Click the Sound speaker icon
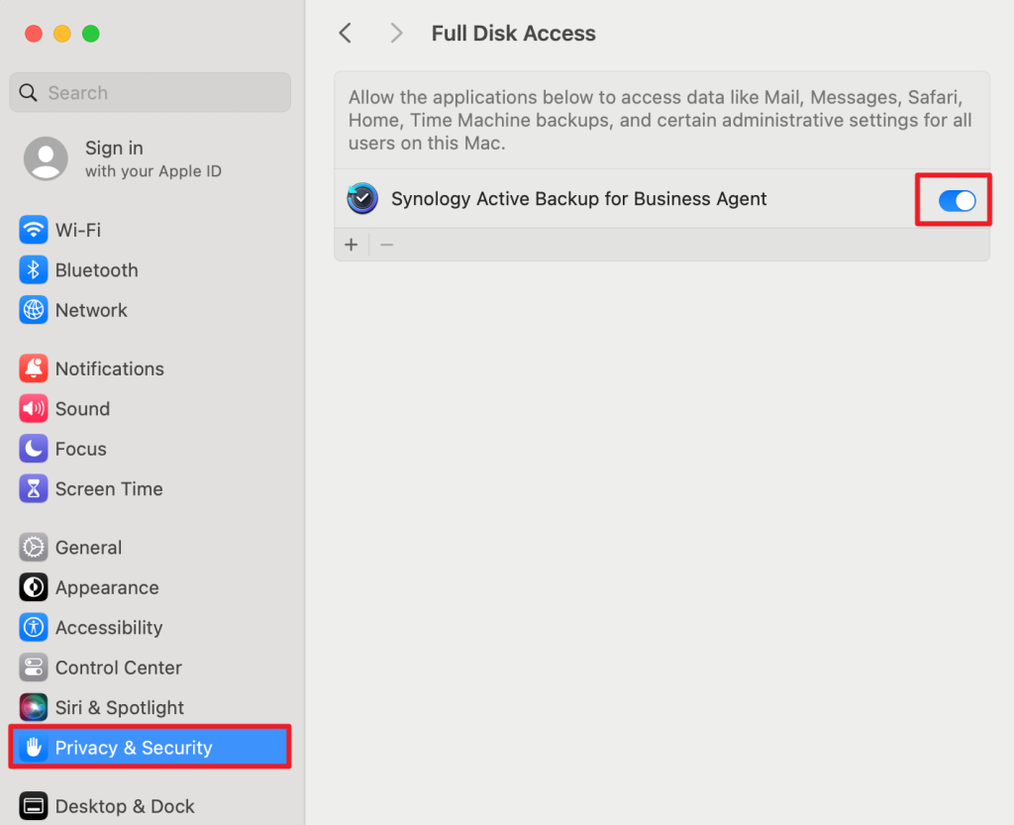1014x825 pixels. click(33, 409)
